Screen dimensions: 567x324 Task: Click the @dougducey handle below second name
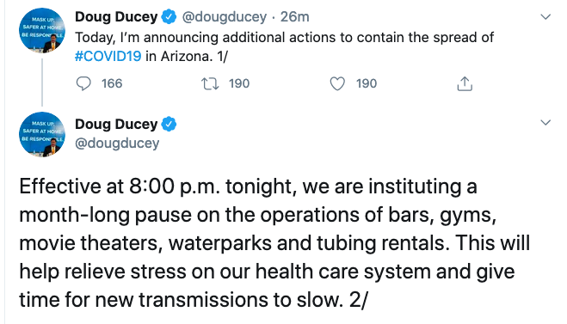[117, 144]
